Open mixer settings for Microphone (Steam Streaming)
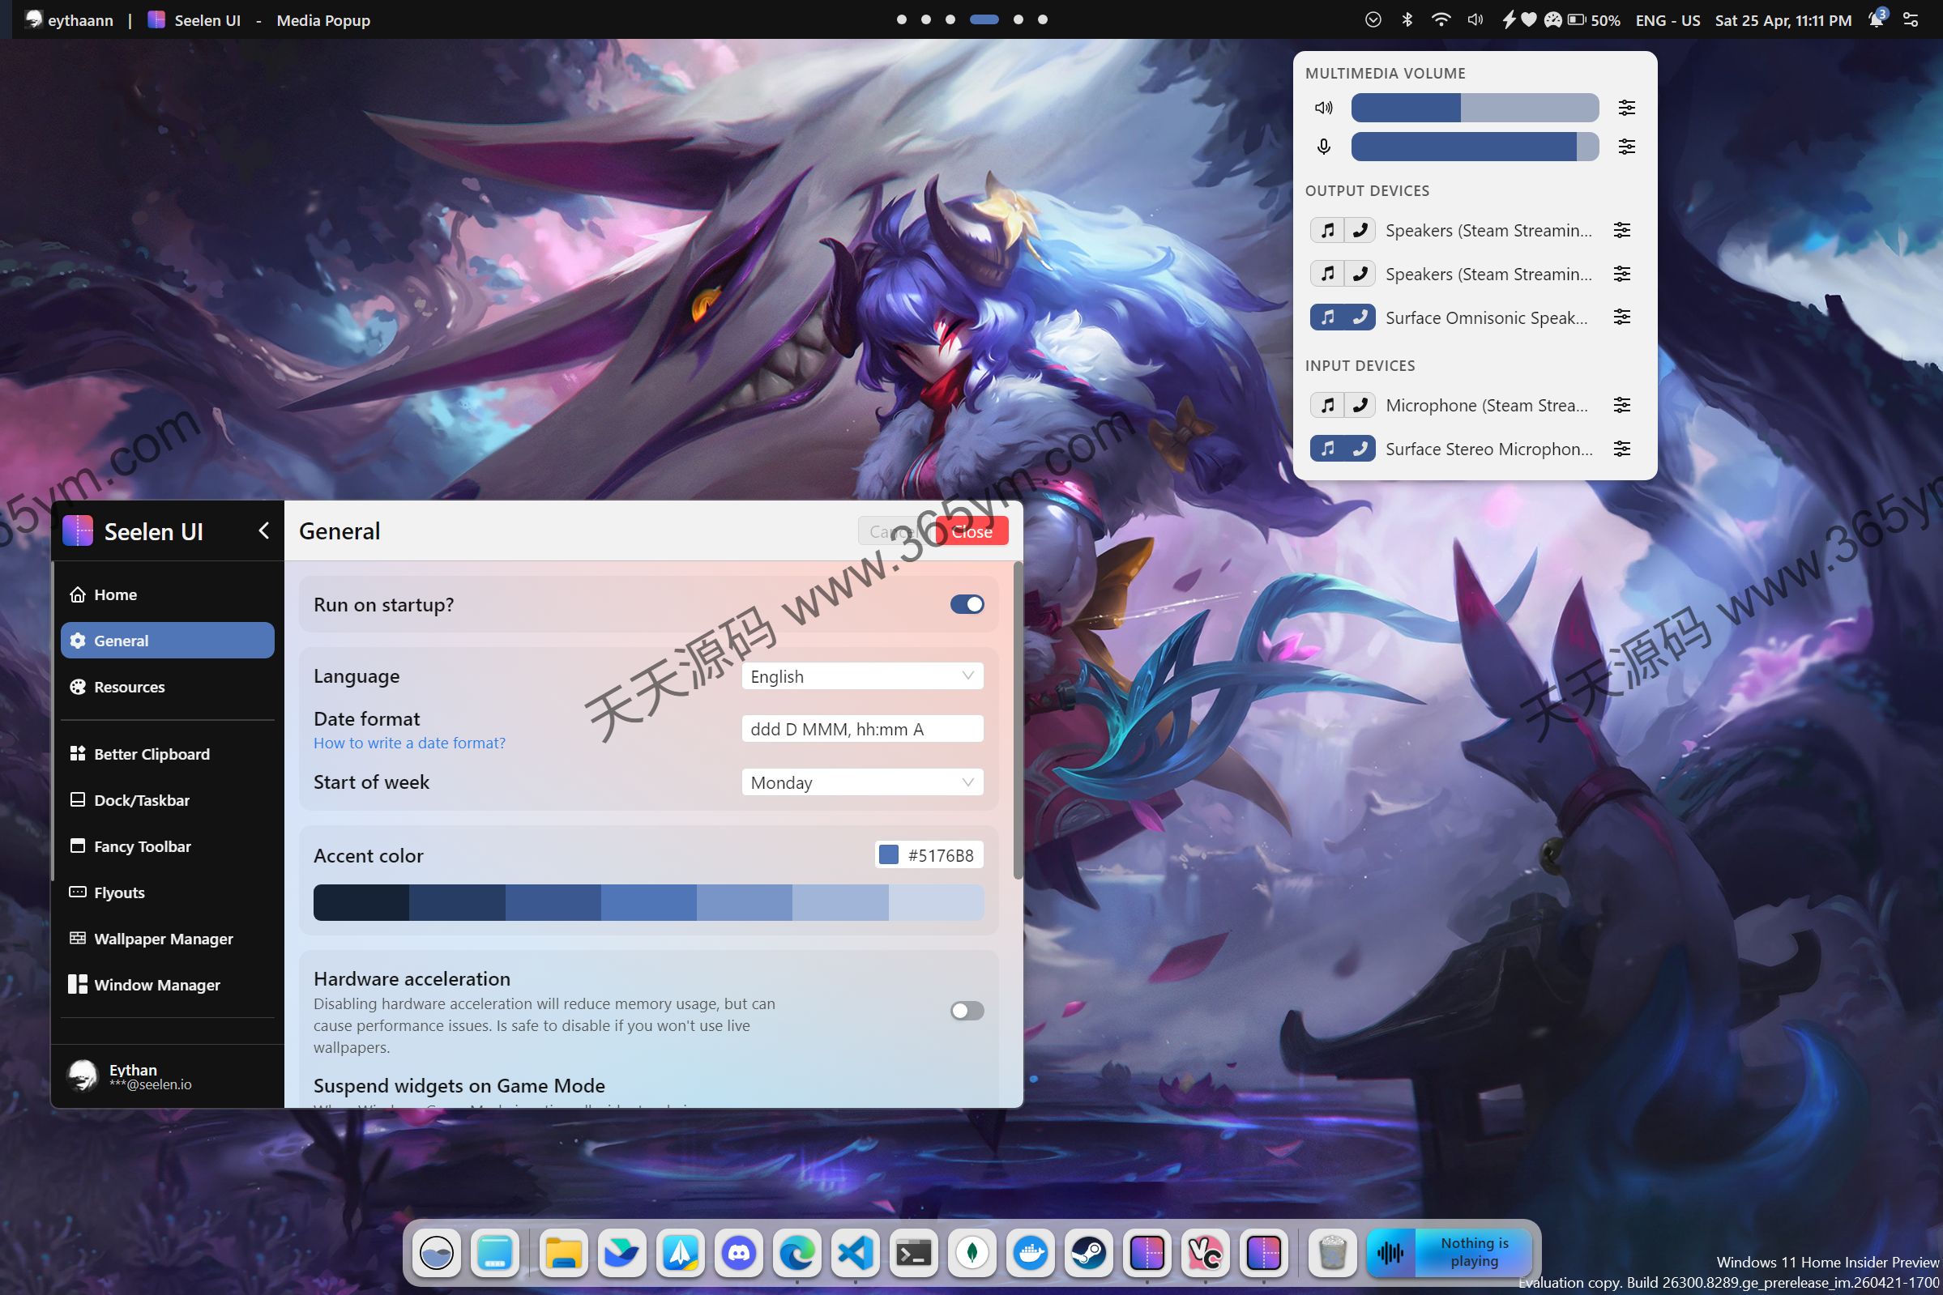 coord(1621,405)
